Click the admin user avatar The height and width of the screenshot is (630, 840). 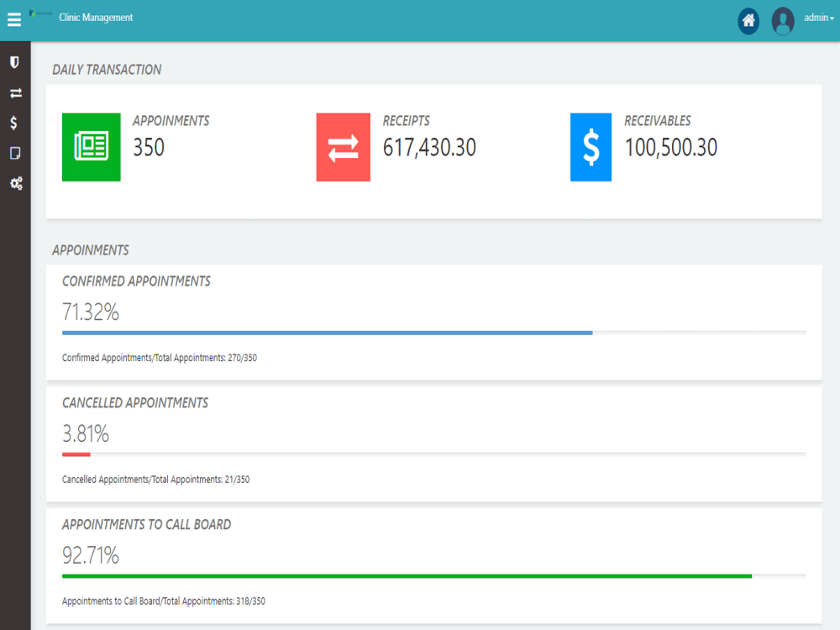[x=783, y=21]
